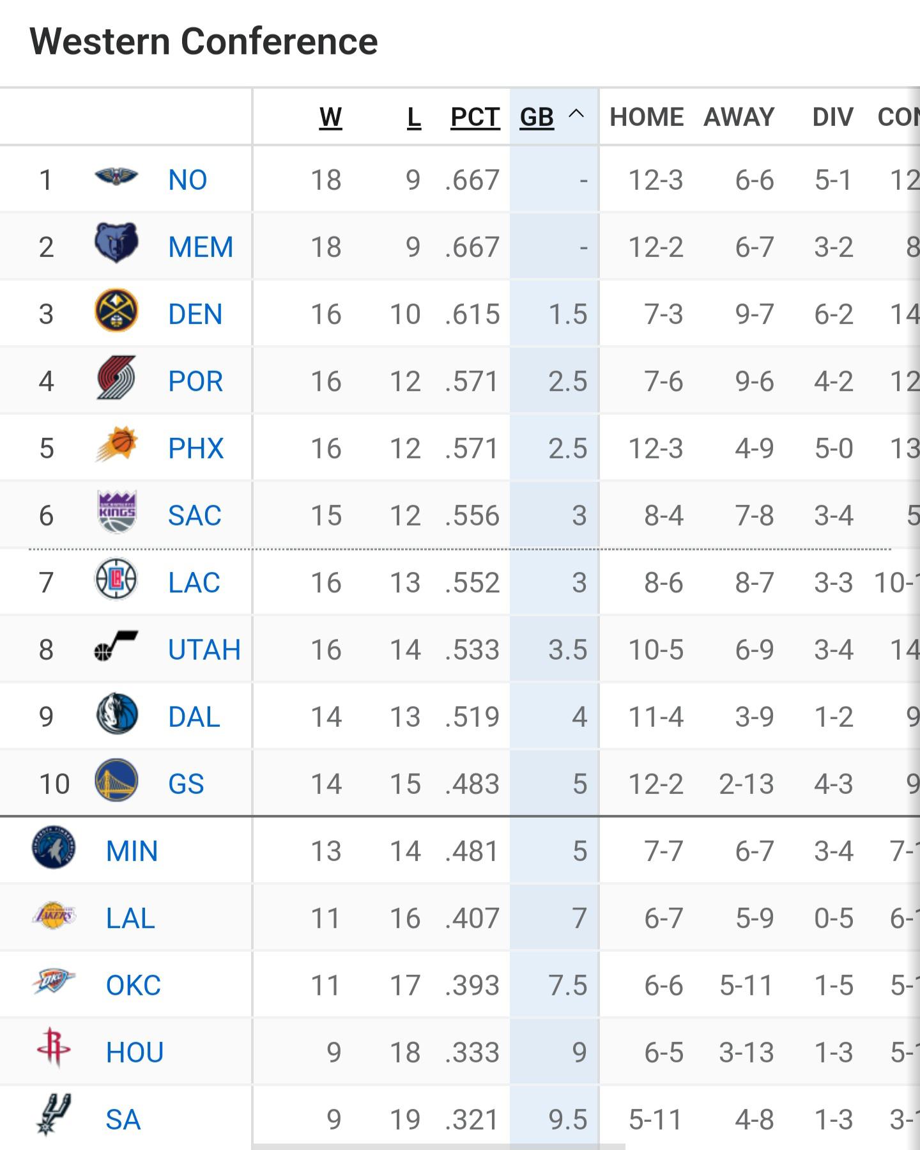Click the New Orleans Pelicans logo

[x=116, y=177]
